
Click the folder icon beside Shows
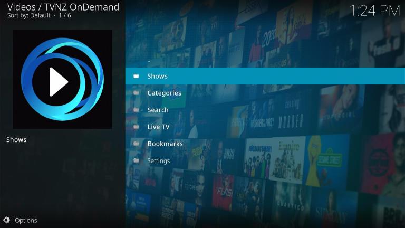point(136,76)
